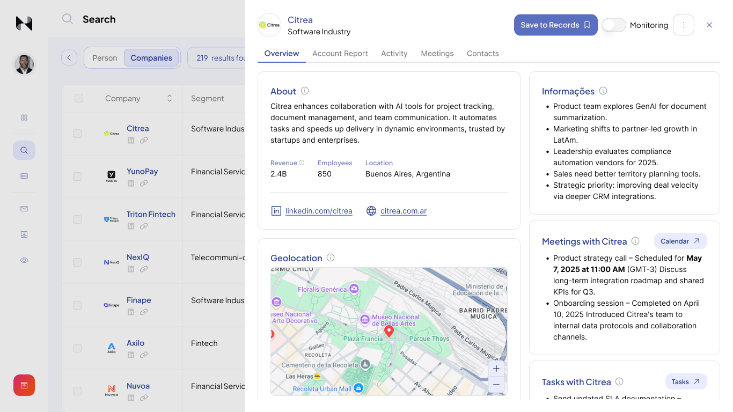The height and width of the screenshot is (412, 733).
Task: Close the Citrea detail panel
Action: (x=709, y=25)
